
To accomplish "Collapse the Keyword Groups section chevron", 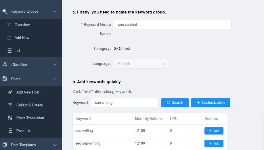I will tap(55, 11).
